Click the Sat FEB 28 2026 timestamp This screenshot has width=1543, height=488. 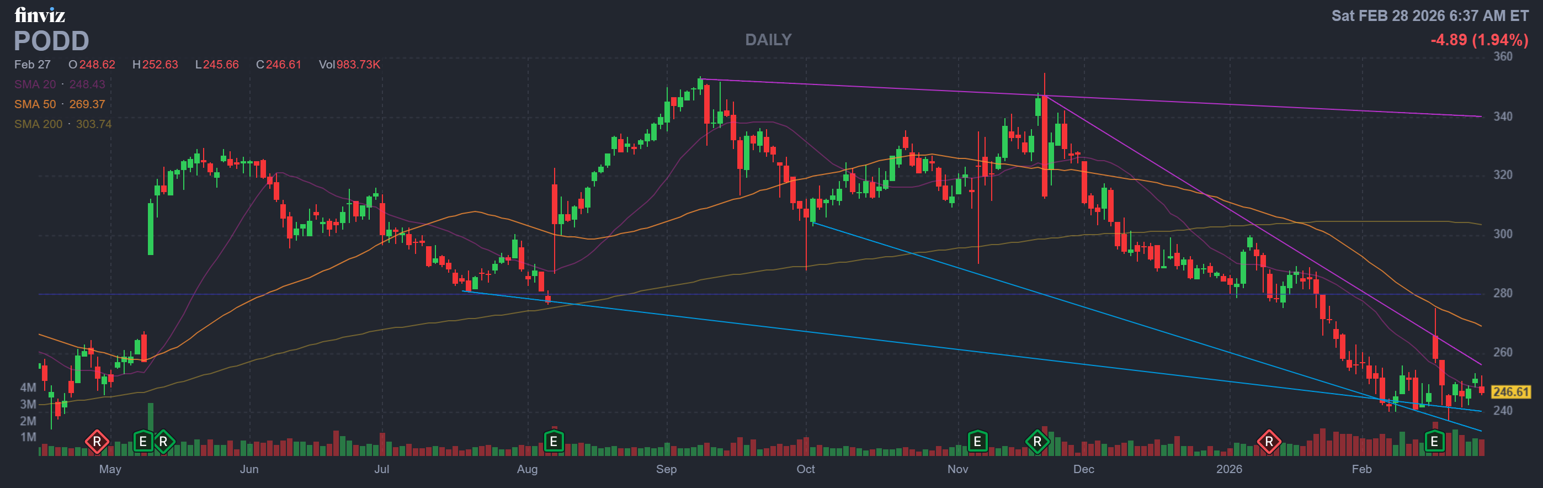[x=1429, y=15]
